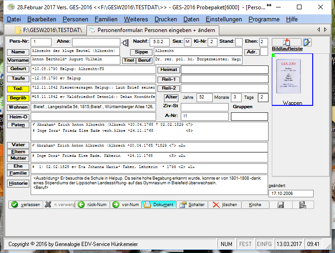Select the Wappen thumbnail in Bildlaufleiste
The image size is (335, 253).
[x=292, y=80]
